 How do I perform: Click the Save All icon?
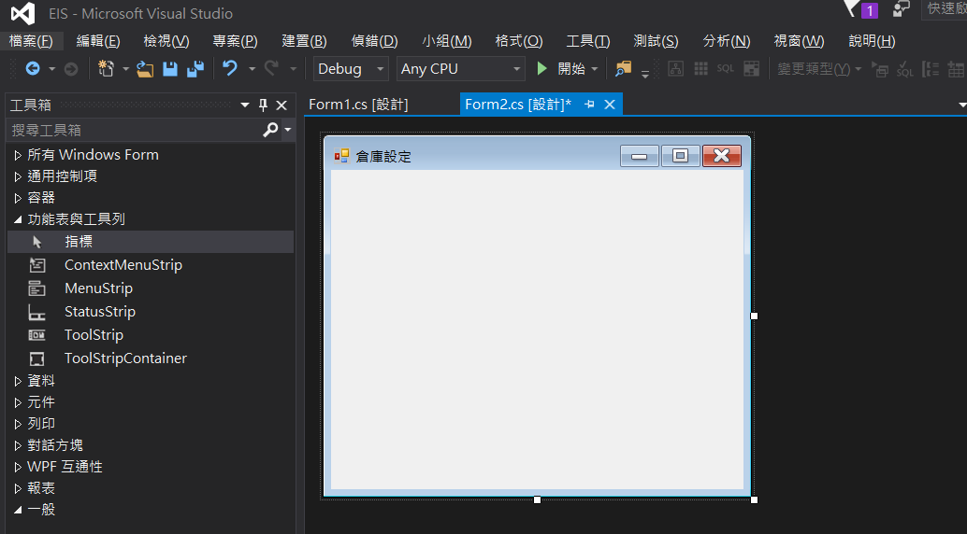[x=195, y=69]
